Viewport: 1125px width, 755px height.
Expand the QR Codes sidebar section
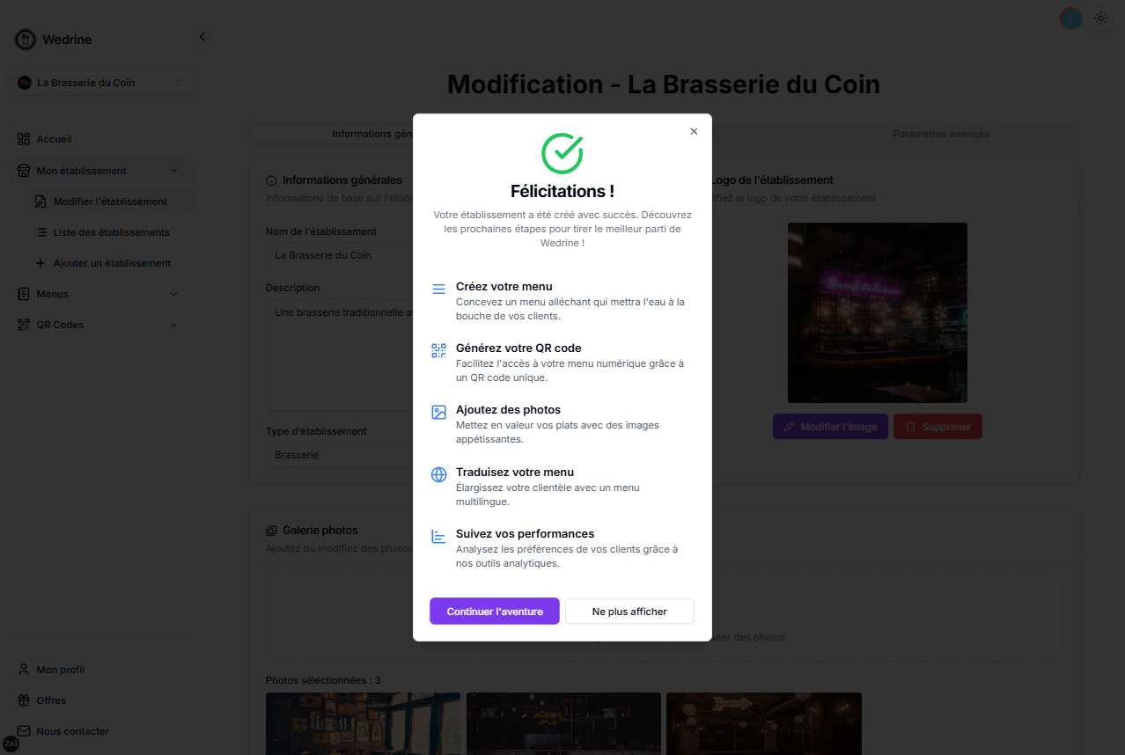coord(173,325)
